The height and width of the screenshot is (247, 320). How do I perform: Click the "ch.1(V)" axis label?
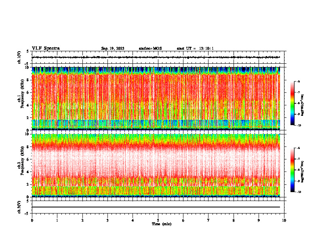19,57
